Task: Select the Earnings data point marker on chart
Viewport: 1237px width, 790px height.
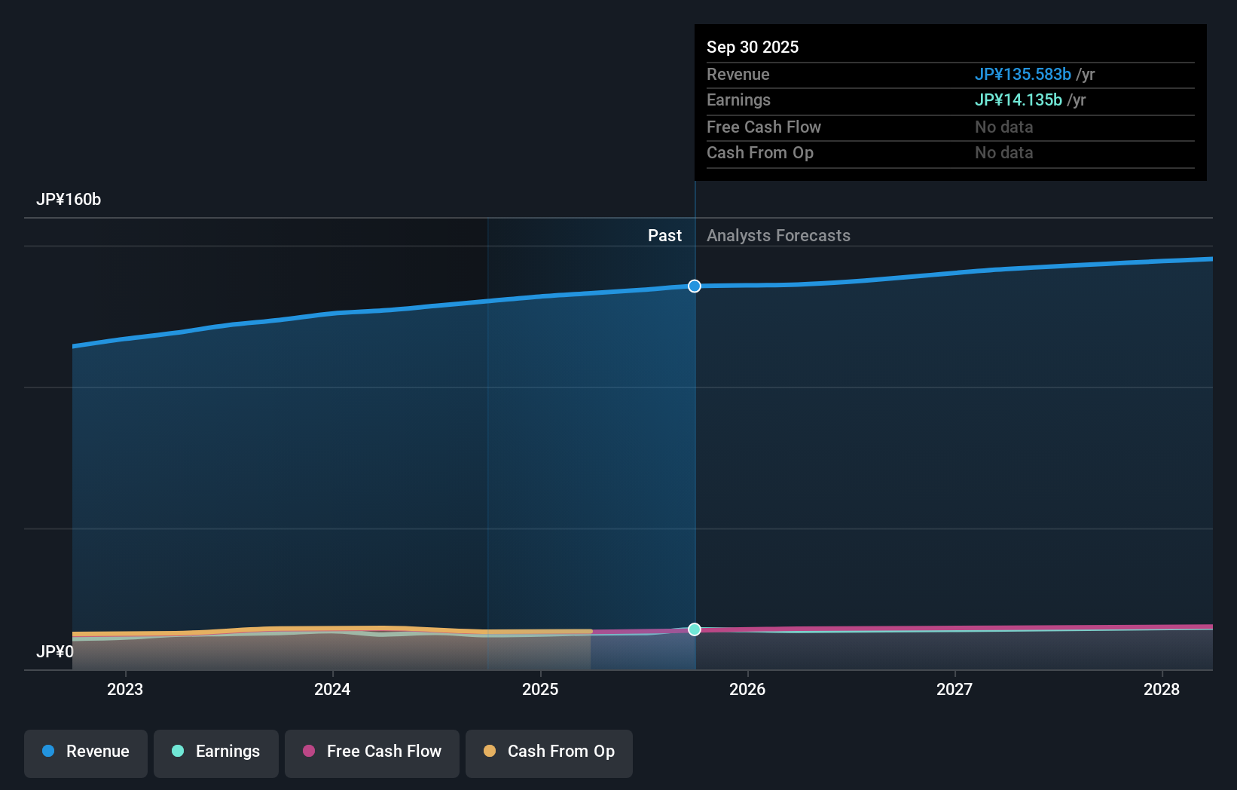Action: (x=694, y=629)
